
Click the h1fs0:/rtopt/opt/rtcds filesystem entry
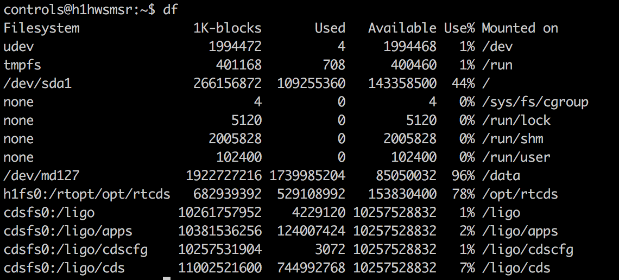(87, 194)
